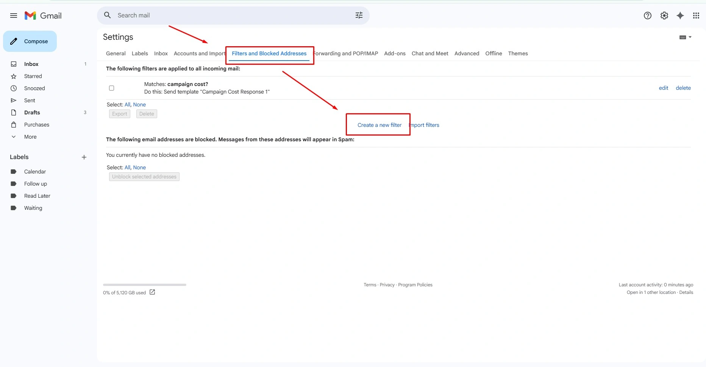This screenshot has width=706, height=367.
Task: Click the Labels sidebar heading
Action: pyautogui.click(x=19, y=157)
